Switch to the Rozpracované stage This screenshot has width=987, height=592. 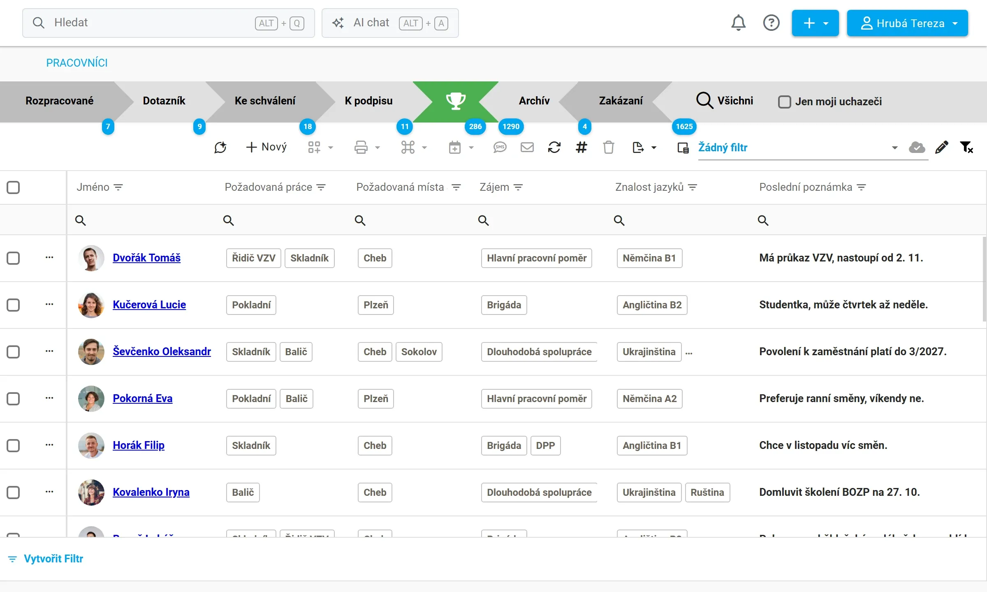point(60,101)
